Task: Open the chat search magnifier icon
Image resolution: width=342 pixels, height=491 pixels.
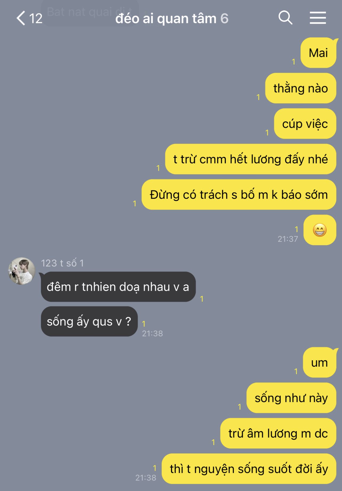Action: coord(285,18)
